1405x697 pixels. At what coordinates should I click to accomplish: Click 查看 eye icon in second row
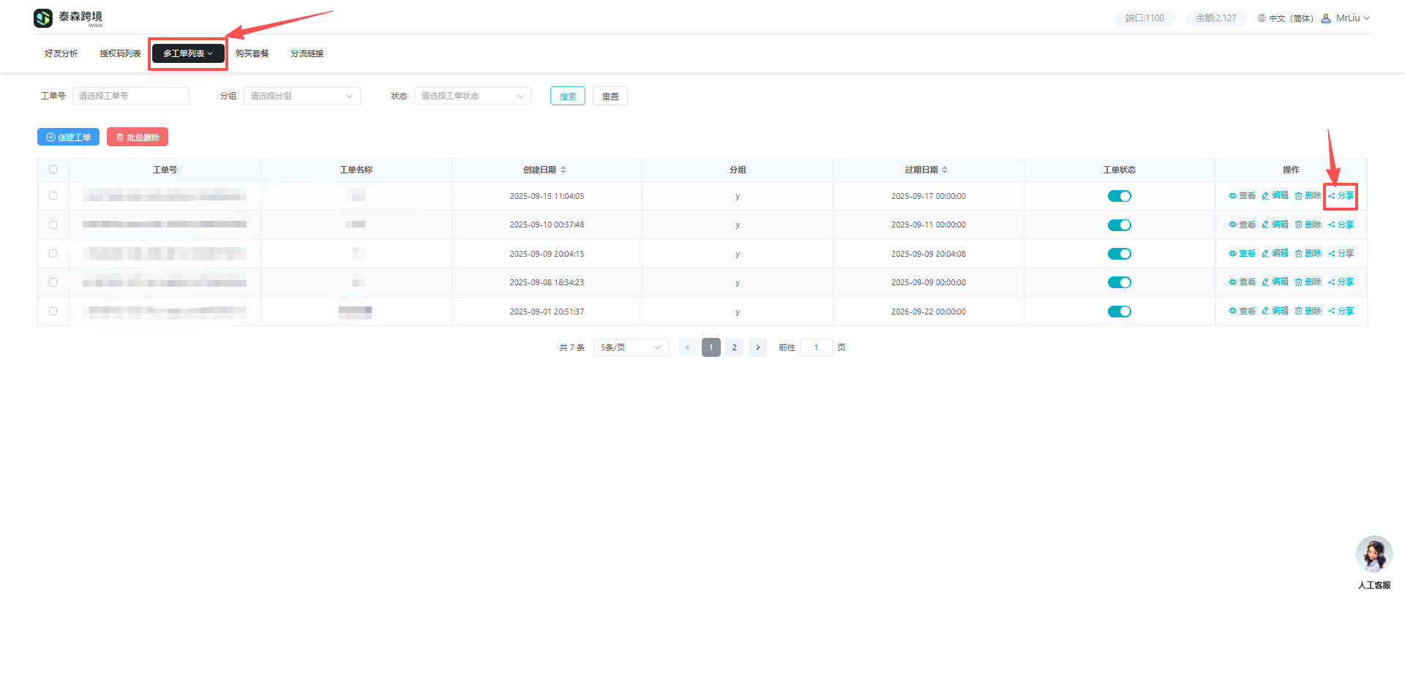(1232, 225)
